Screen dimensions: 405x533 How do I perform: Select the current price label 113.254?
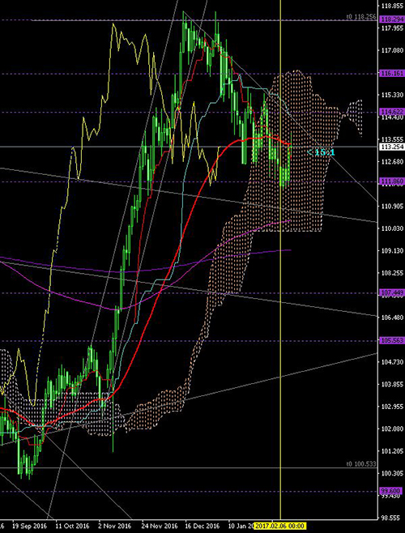point(392,147)
